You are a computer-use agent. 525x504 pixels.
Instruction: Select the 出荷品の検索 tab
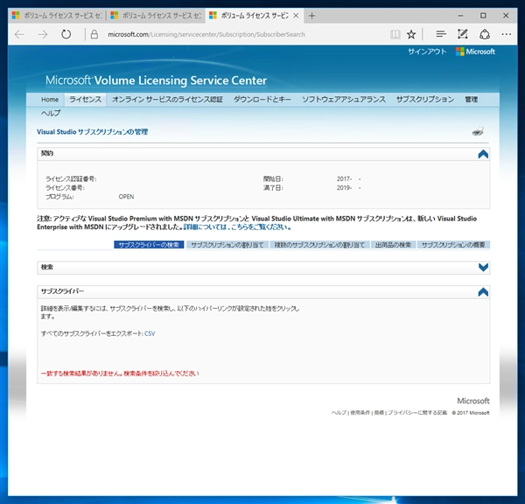[x=393, y=245]
